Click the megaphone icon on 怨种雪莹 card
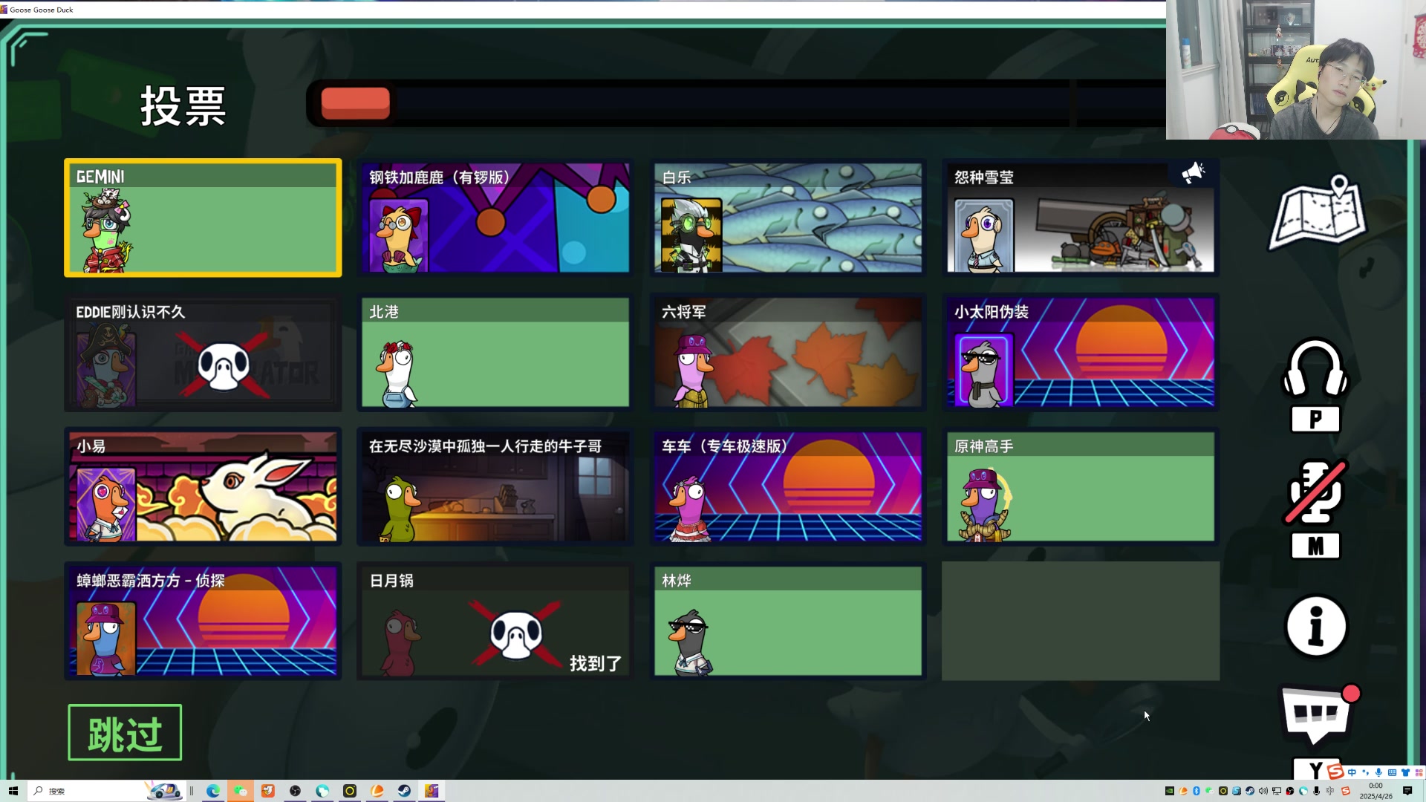 (1193, 172)
